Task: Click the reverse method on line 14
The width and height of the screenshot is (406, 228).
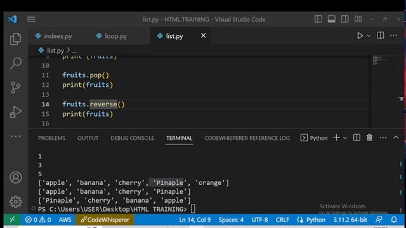Action: 103,104
